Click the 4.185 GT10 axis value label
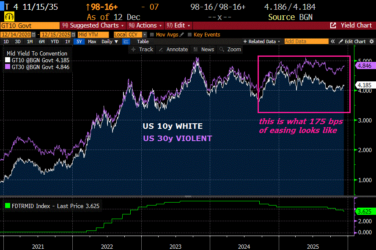 point(365,85)
